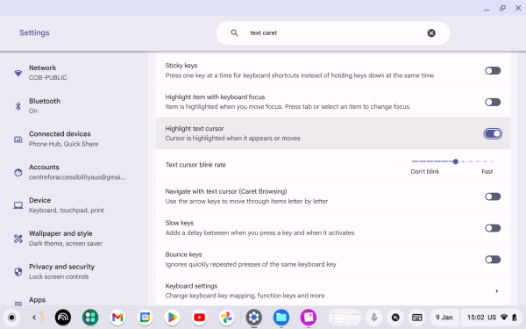Click 'COB-PUBLIC' network name
The image size is (526, 329).
point(47,77)
